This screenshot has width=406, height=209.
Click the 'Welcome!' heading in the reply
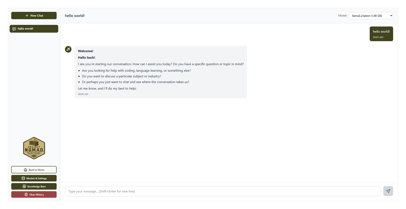click(86, 51)
